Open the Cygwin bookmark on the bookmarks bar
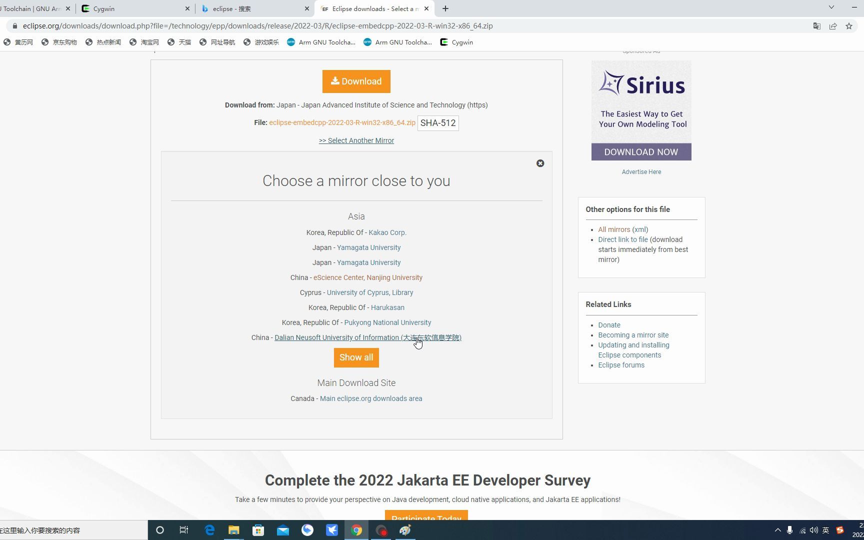This screenshot has height=540, width=864. [455, 42]
